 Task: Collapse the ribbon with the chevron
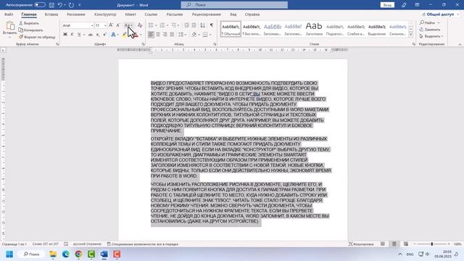(460, 44)
